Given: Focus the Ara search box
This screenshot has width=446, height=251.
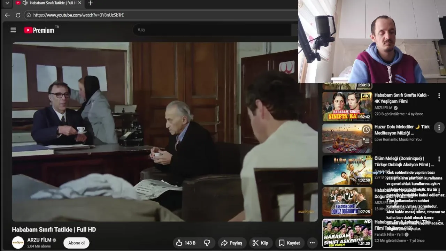Looking at the screenshot, I should click(212, 30).
